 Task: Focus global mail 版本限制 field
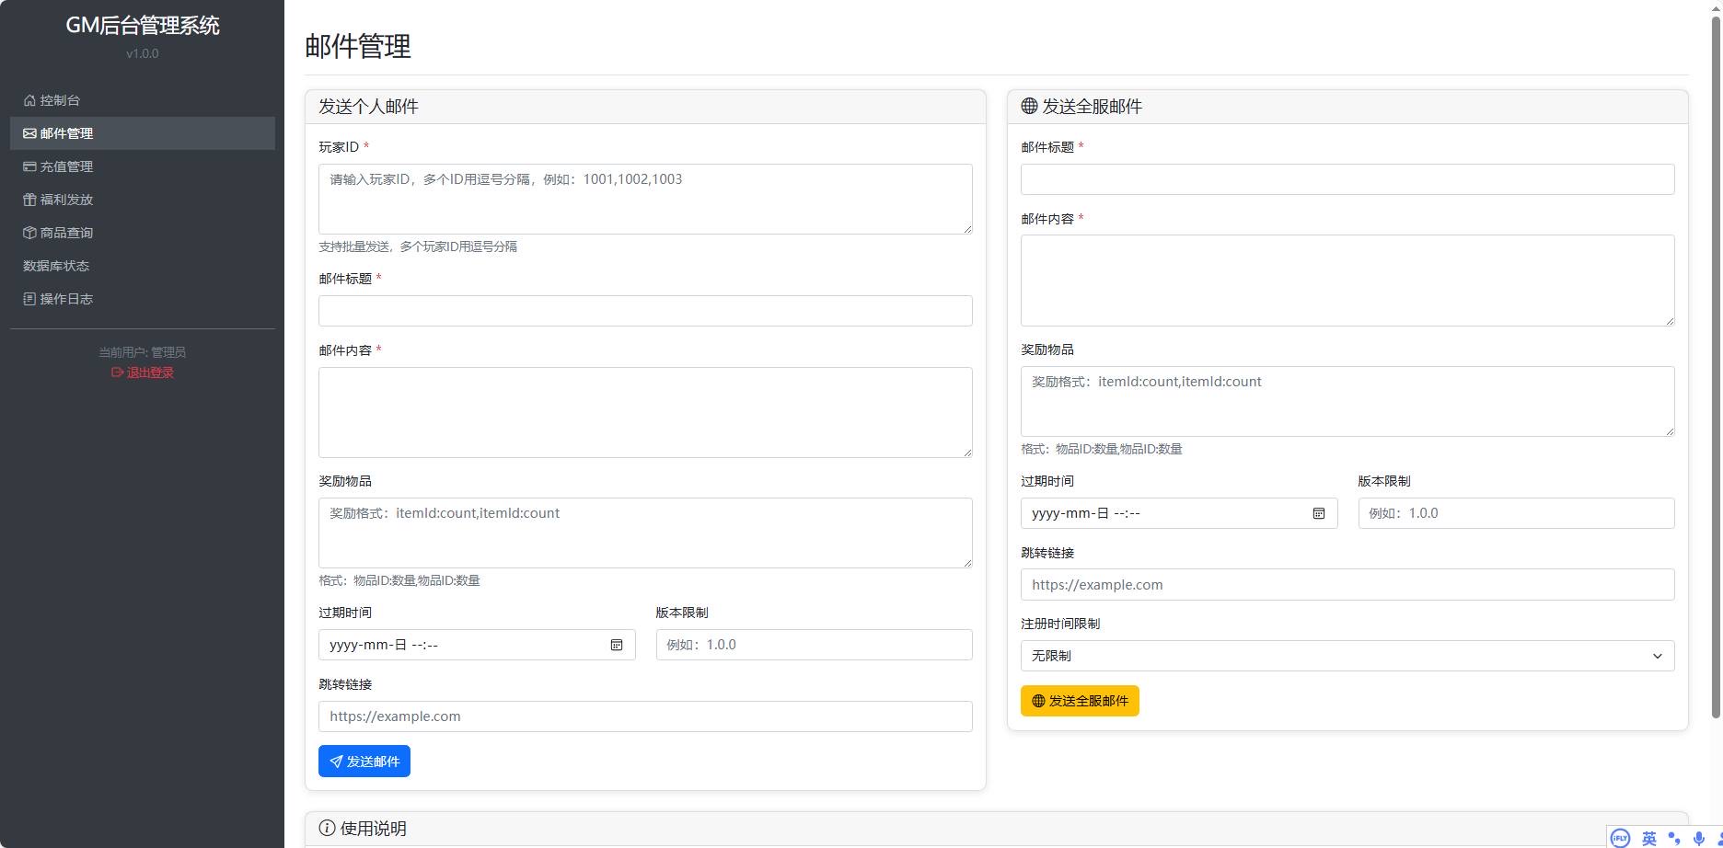pyautogui.click(x=1516, y=513)
